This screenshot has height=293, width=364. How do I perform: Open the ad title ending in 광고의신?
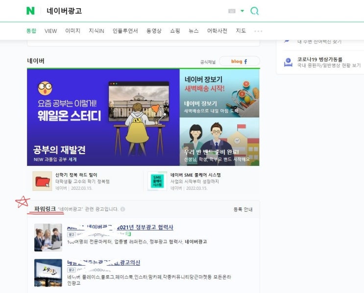103,263
